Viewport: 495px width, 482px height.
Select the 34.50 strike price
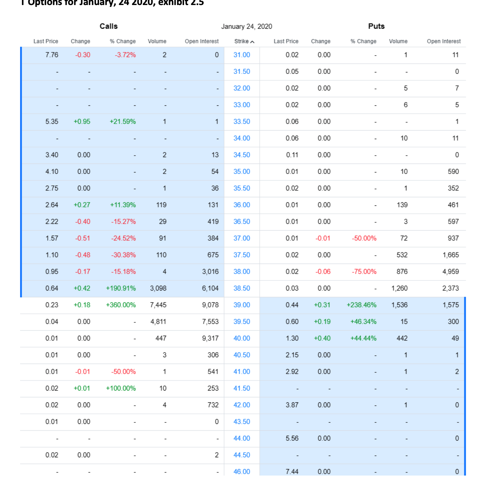click(242, 155)
